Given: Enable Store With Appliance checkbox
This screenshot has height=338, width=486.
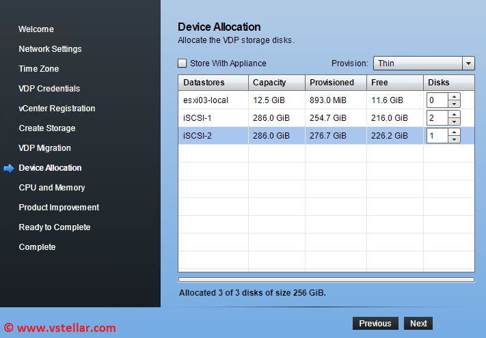Looking at the screenshot, I should (x=183, y=64).
